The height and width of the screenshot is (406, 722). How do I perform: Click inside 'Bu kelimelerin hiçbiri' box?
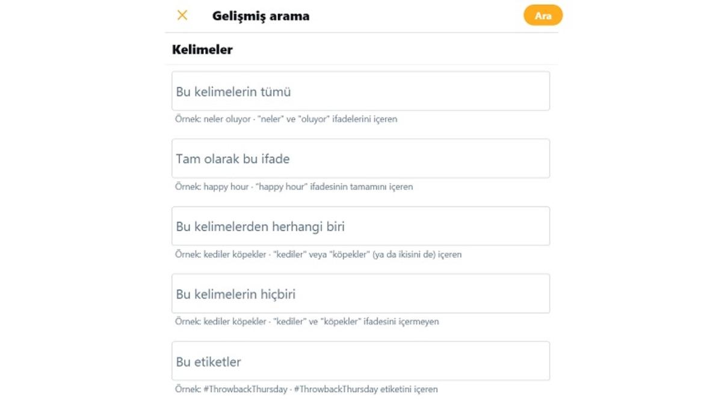(x=361, y=293)
